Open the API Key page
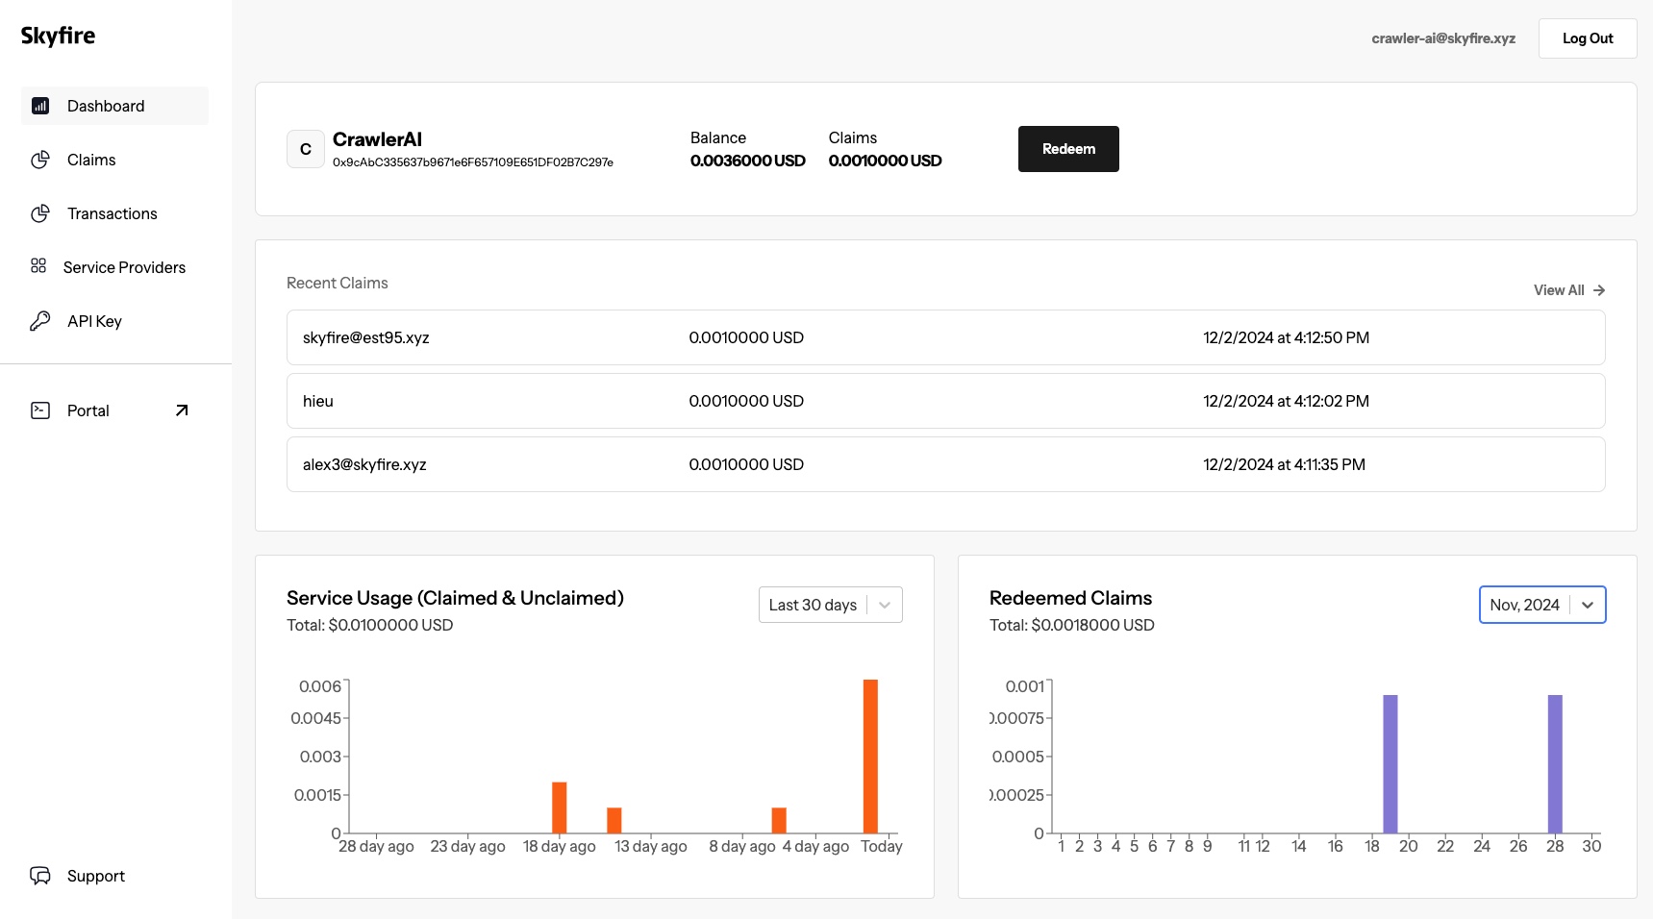1653x919 pixels. 114,321
